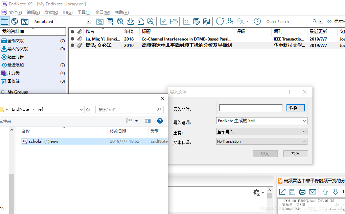Close the file browser dialog

pos(163,99)
